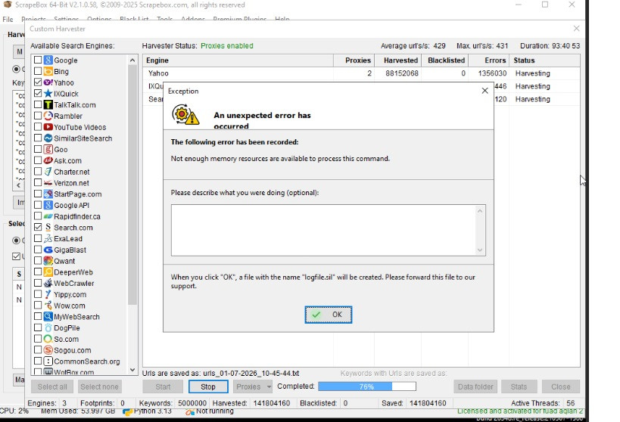
Task: Close the Exception dialog with X
Action: pyautogui.click(x=484, y=91)
